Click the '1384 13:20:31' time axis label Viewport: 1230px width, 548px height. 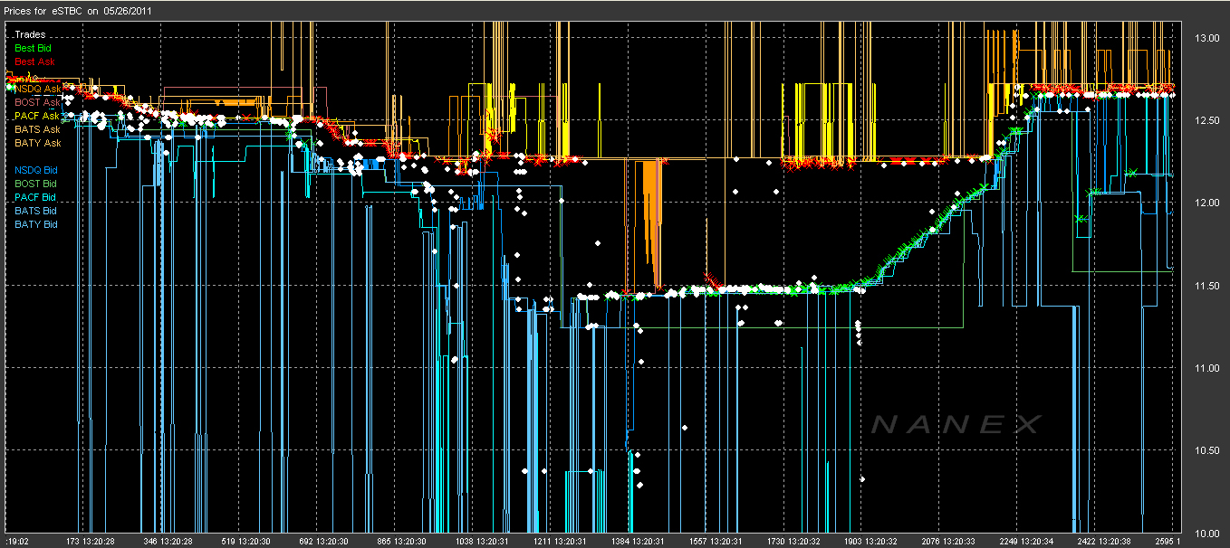639,541
